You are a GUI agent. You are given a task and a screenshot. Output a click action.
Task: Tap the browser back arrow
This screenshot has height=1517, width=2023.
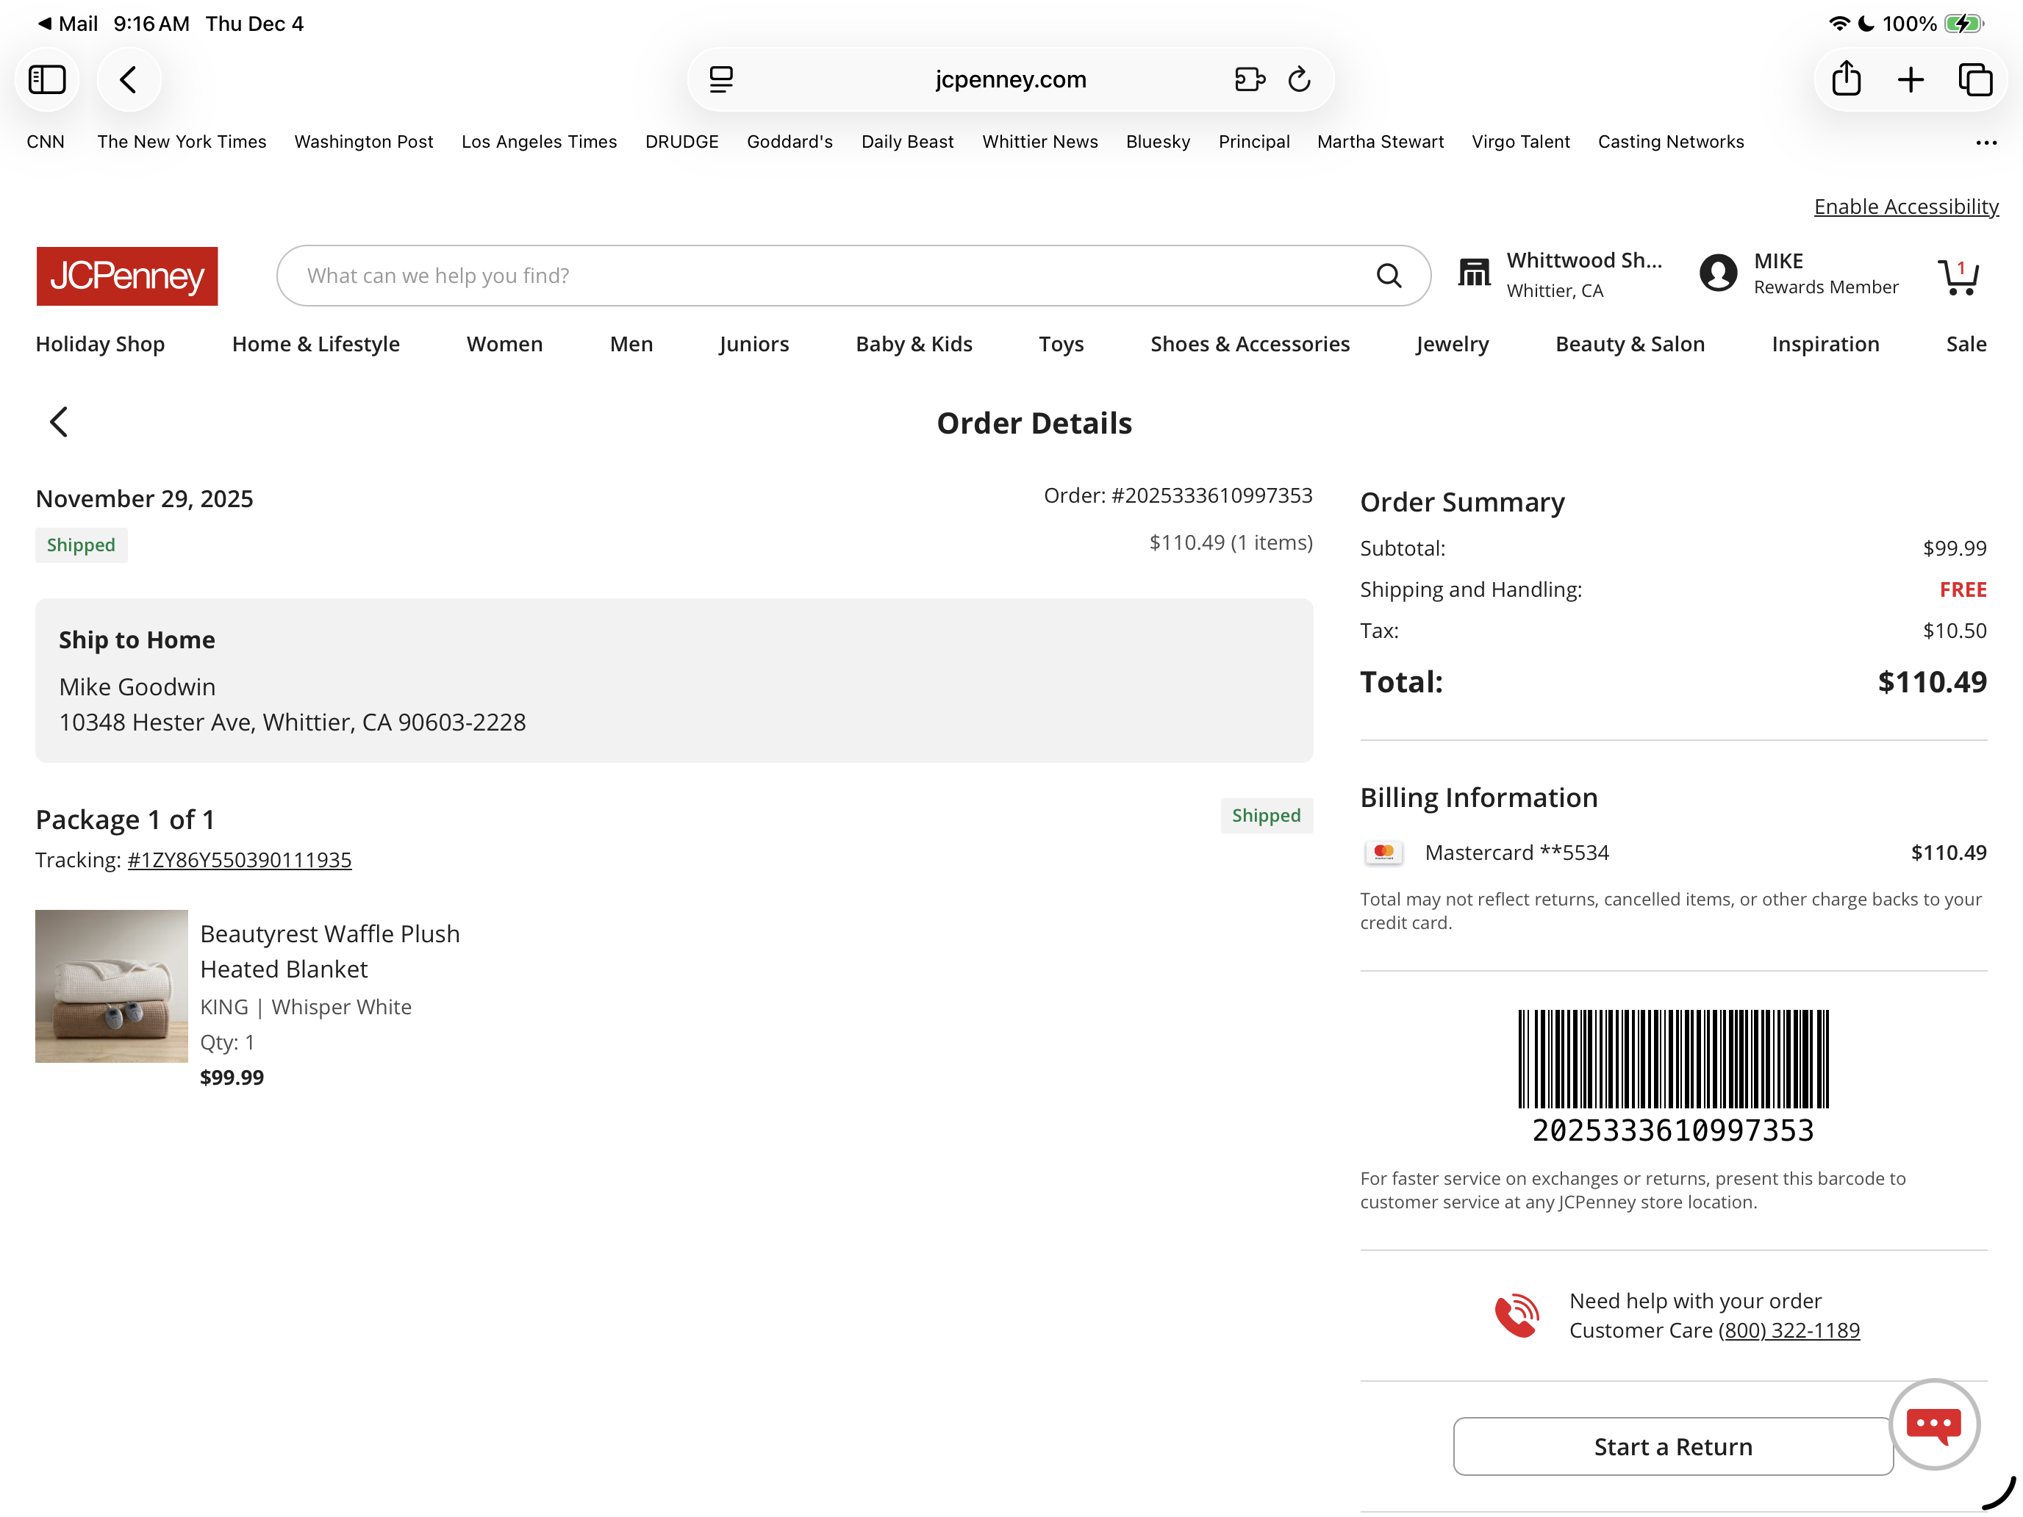[x=129, y=79]
